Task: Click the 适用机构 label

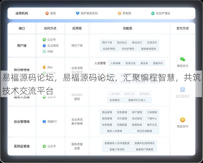Action: click(x=22, y=13)
